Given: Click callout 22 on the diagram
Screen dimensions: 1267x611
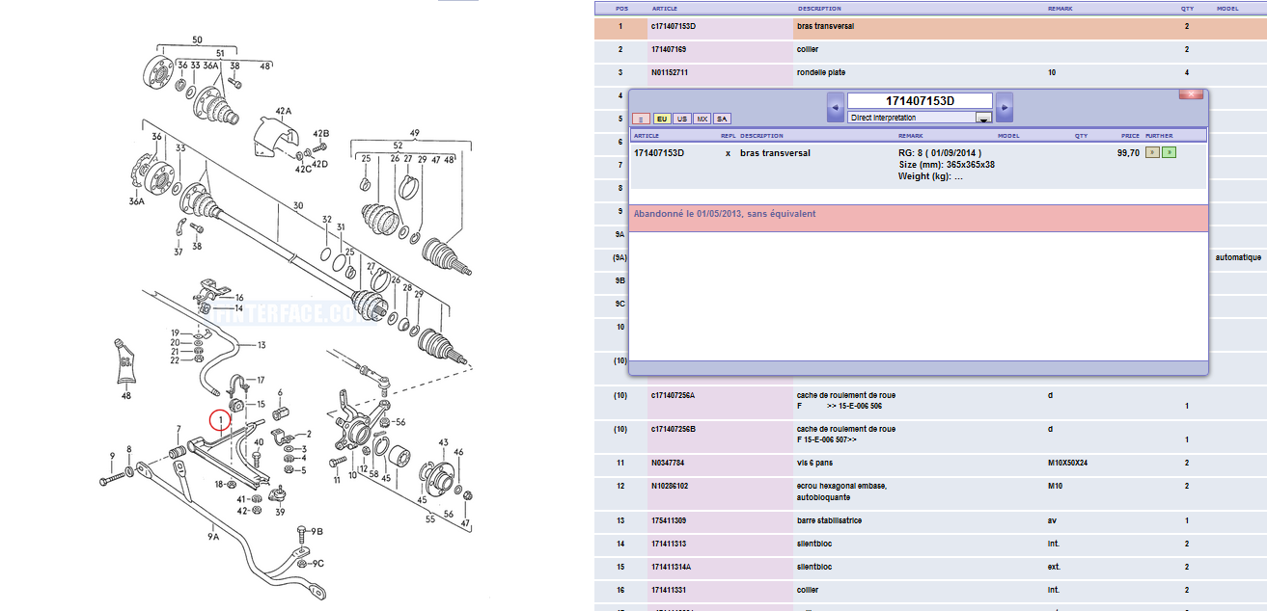Looking at the screenshot, I should pos(175,360).
